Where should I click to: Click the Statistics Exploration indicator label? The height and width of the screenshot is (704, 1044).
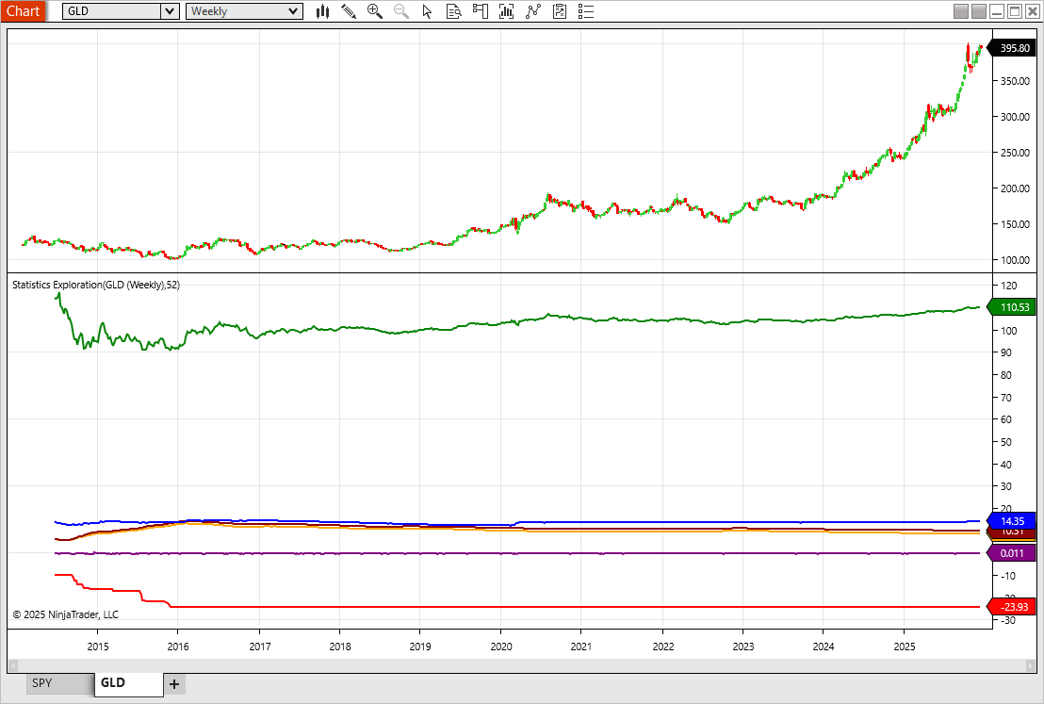pyautogui.click(x=96, y=285)
